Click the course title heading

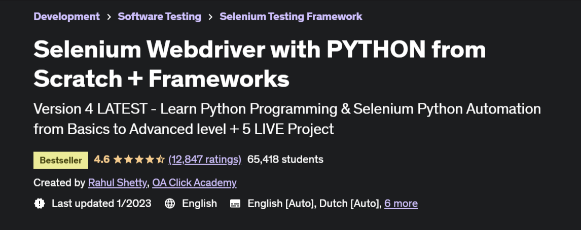[x=260, y=64]
